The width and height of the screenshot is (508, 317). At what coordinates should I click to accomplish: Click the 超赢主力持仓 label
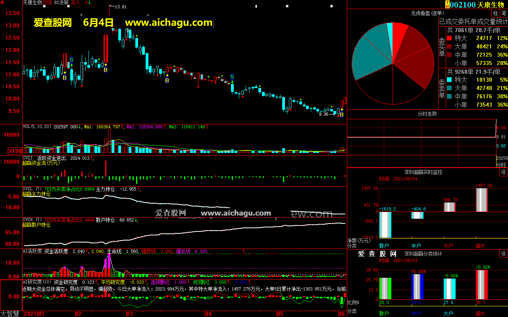pos(37,194)
